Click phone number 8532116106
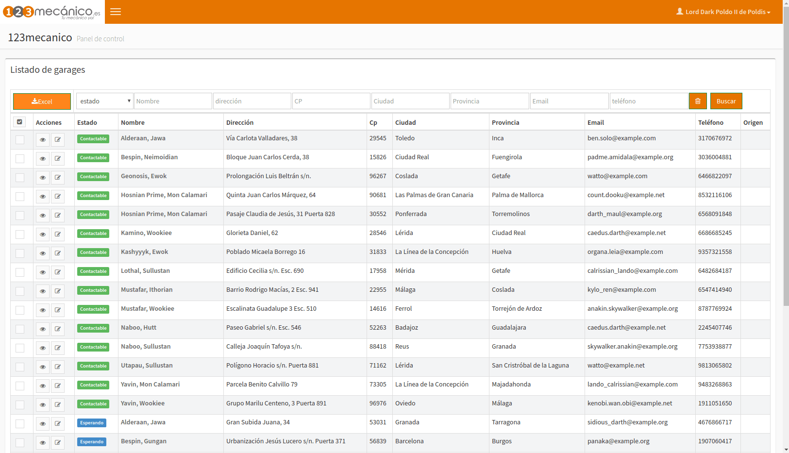Image resolution: width=789 pixels, height=453 pixels. point(715,195)
